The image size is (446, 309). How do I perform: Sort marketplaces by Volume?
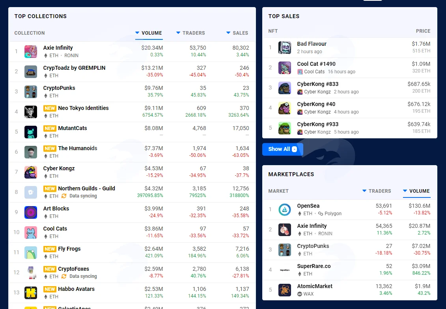click(416, 191)
